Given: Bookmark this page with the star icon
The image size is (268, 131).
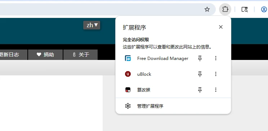Looking at the screenshot, I should pos(207,9).
